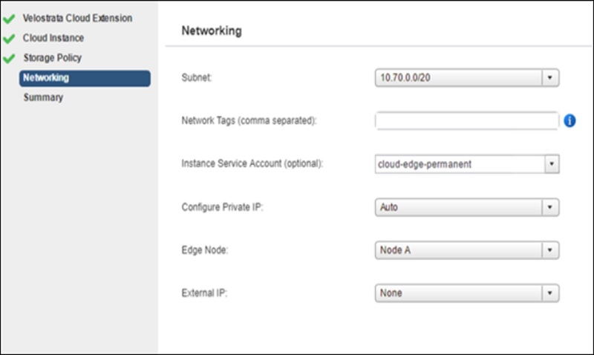Click the External IP field label
This screenshot has height=355, width=594.
point(204,293)
